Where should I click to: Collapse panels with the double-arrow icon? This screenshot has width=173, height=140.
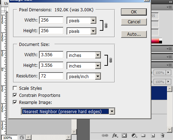pyautogui.click(x=171, y=2)
